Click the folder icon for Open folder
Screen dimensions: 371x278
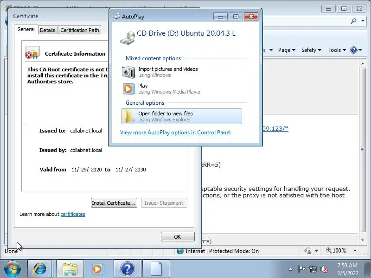(x=128, y=116)
